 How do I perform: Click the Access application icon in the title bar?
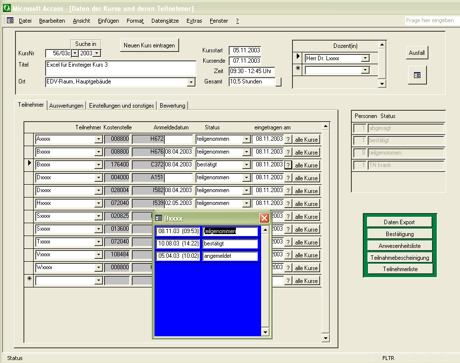pyautogui.click(x=6, y=8)
